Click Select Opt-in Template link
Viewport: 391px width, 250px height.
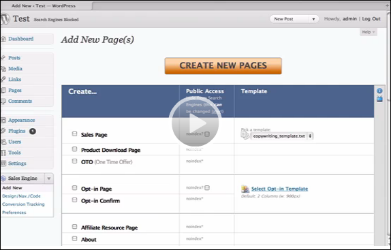279,189
